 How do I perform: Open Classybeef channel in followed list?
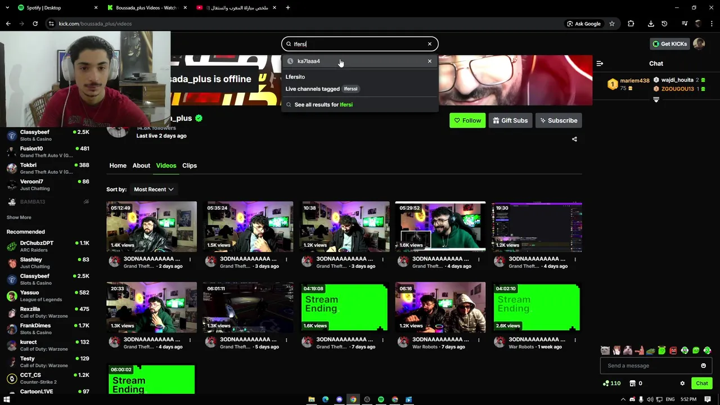pyautogui.click(x=48, y=136)
